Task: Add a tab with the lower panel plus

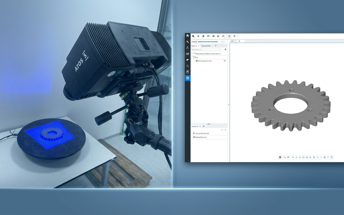Action: pyautogui.click(x=204, y=126)
